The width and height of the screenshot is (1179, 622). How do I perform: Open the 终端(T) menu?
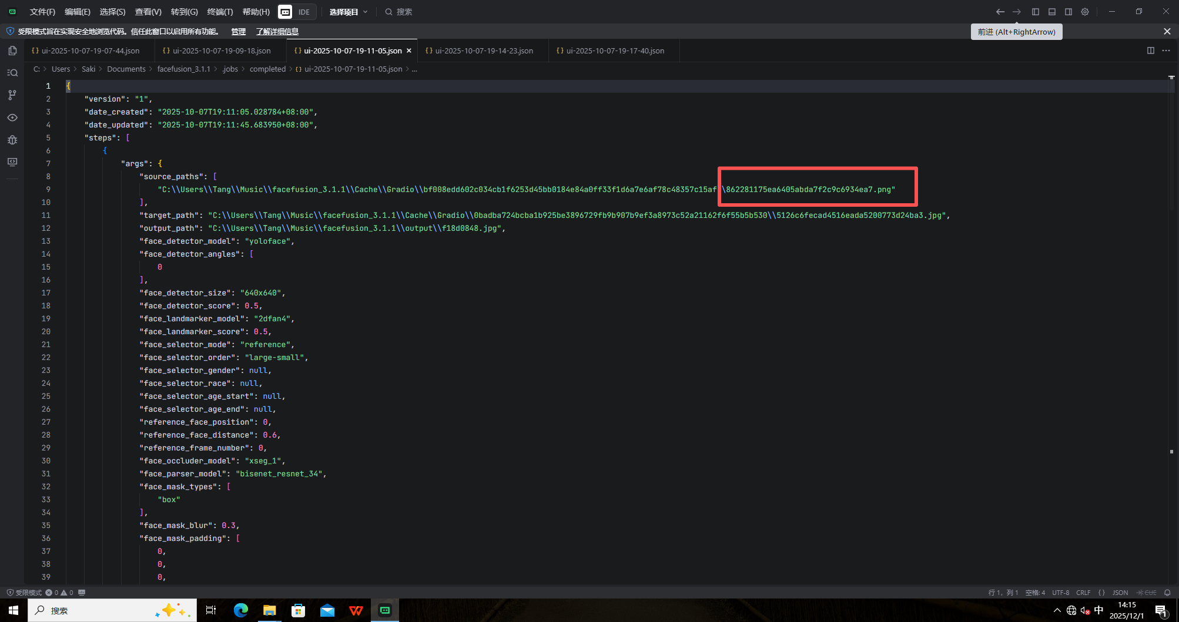220,12
